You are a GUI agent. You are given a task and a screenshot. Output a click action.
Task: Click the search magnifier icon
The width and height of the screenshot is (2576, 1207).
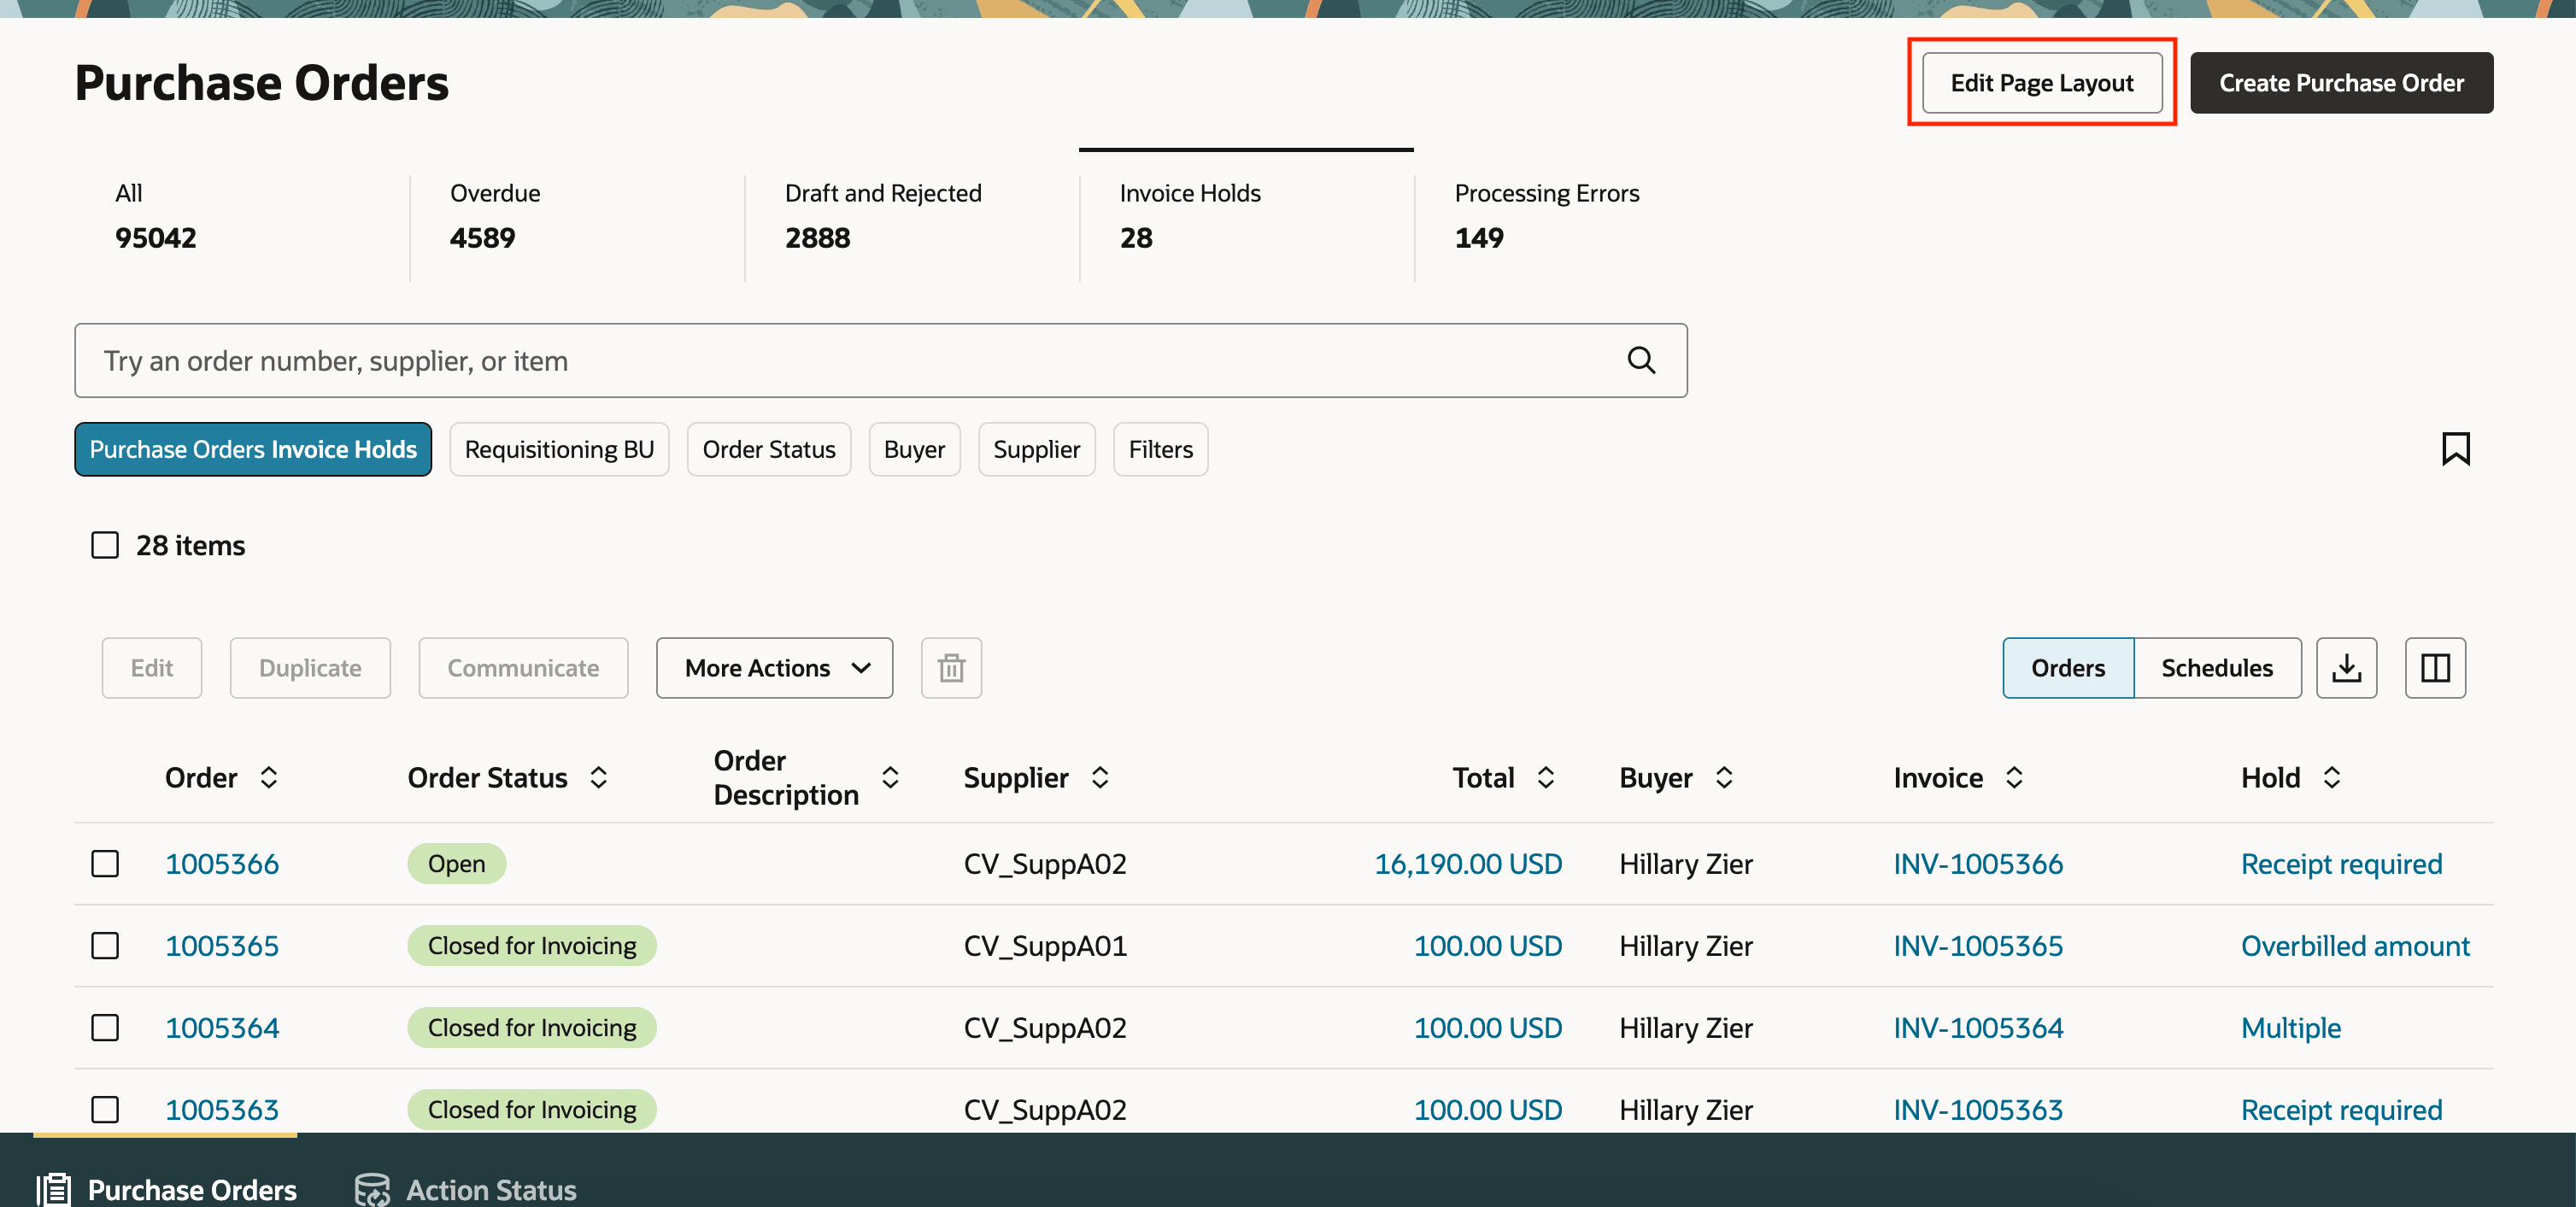pos(1640,360)
